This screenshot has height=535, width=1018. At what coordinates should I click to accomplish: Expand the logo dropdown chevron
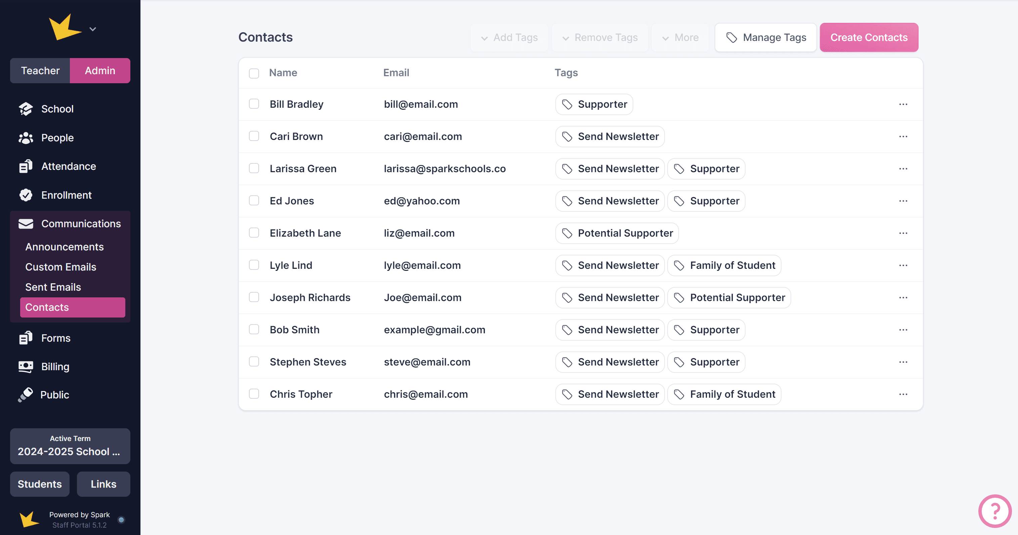coord(93,29)
